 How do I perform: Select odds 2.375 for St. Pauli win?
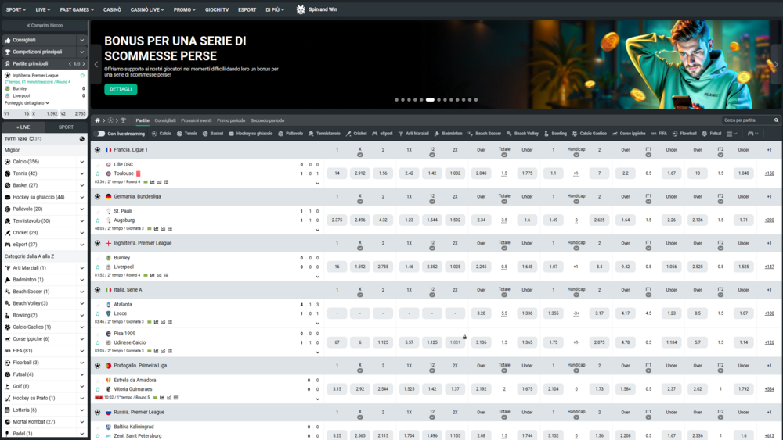[x=337, y=220]
